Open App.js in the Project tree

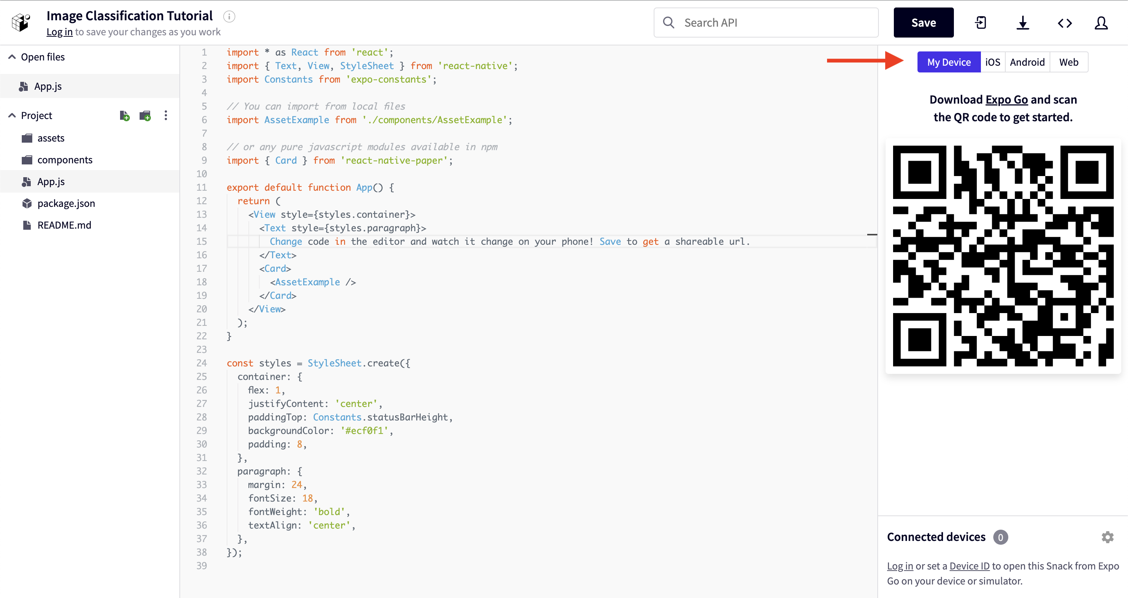coord(89,181)
